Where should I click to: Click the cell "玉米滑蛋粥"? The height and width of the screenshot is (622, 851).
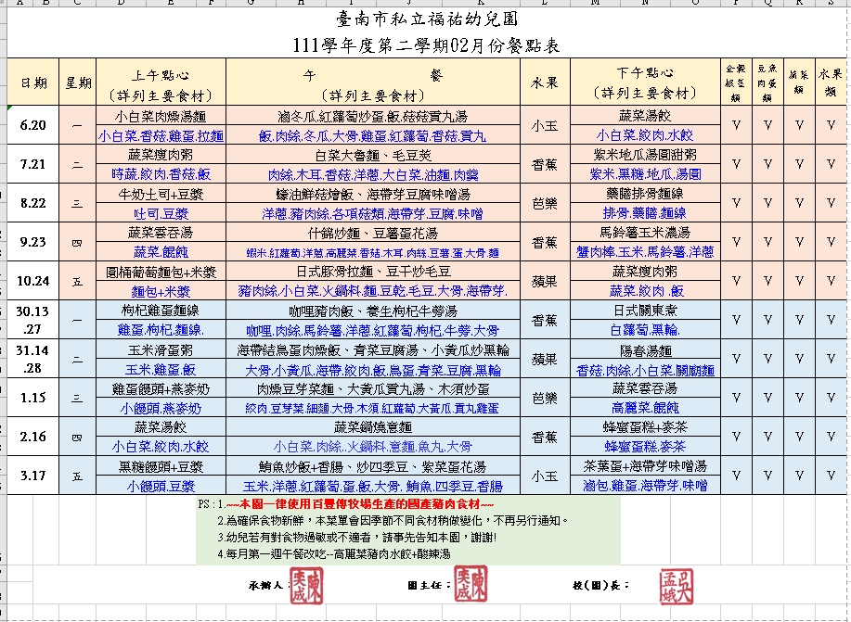click(161, 349)
